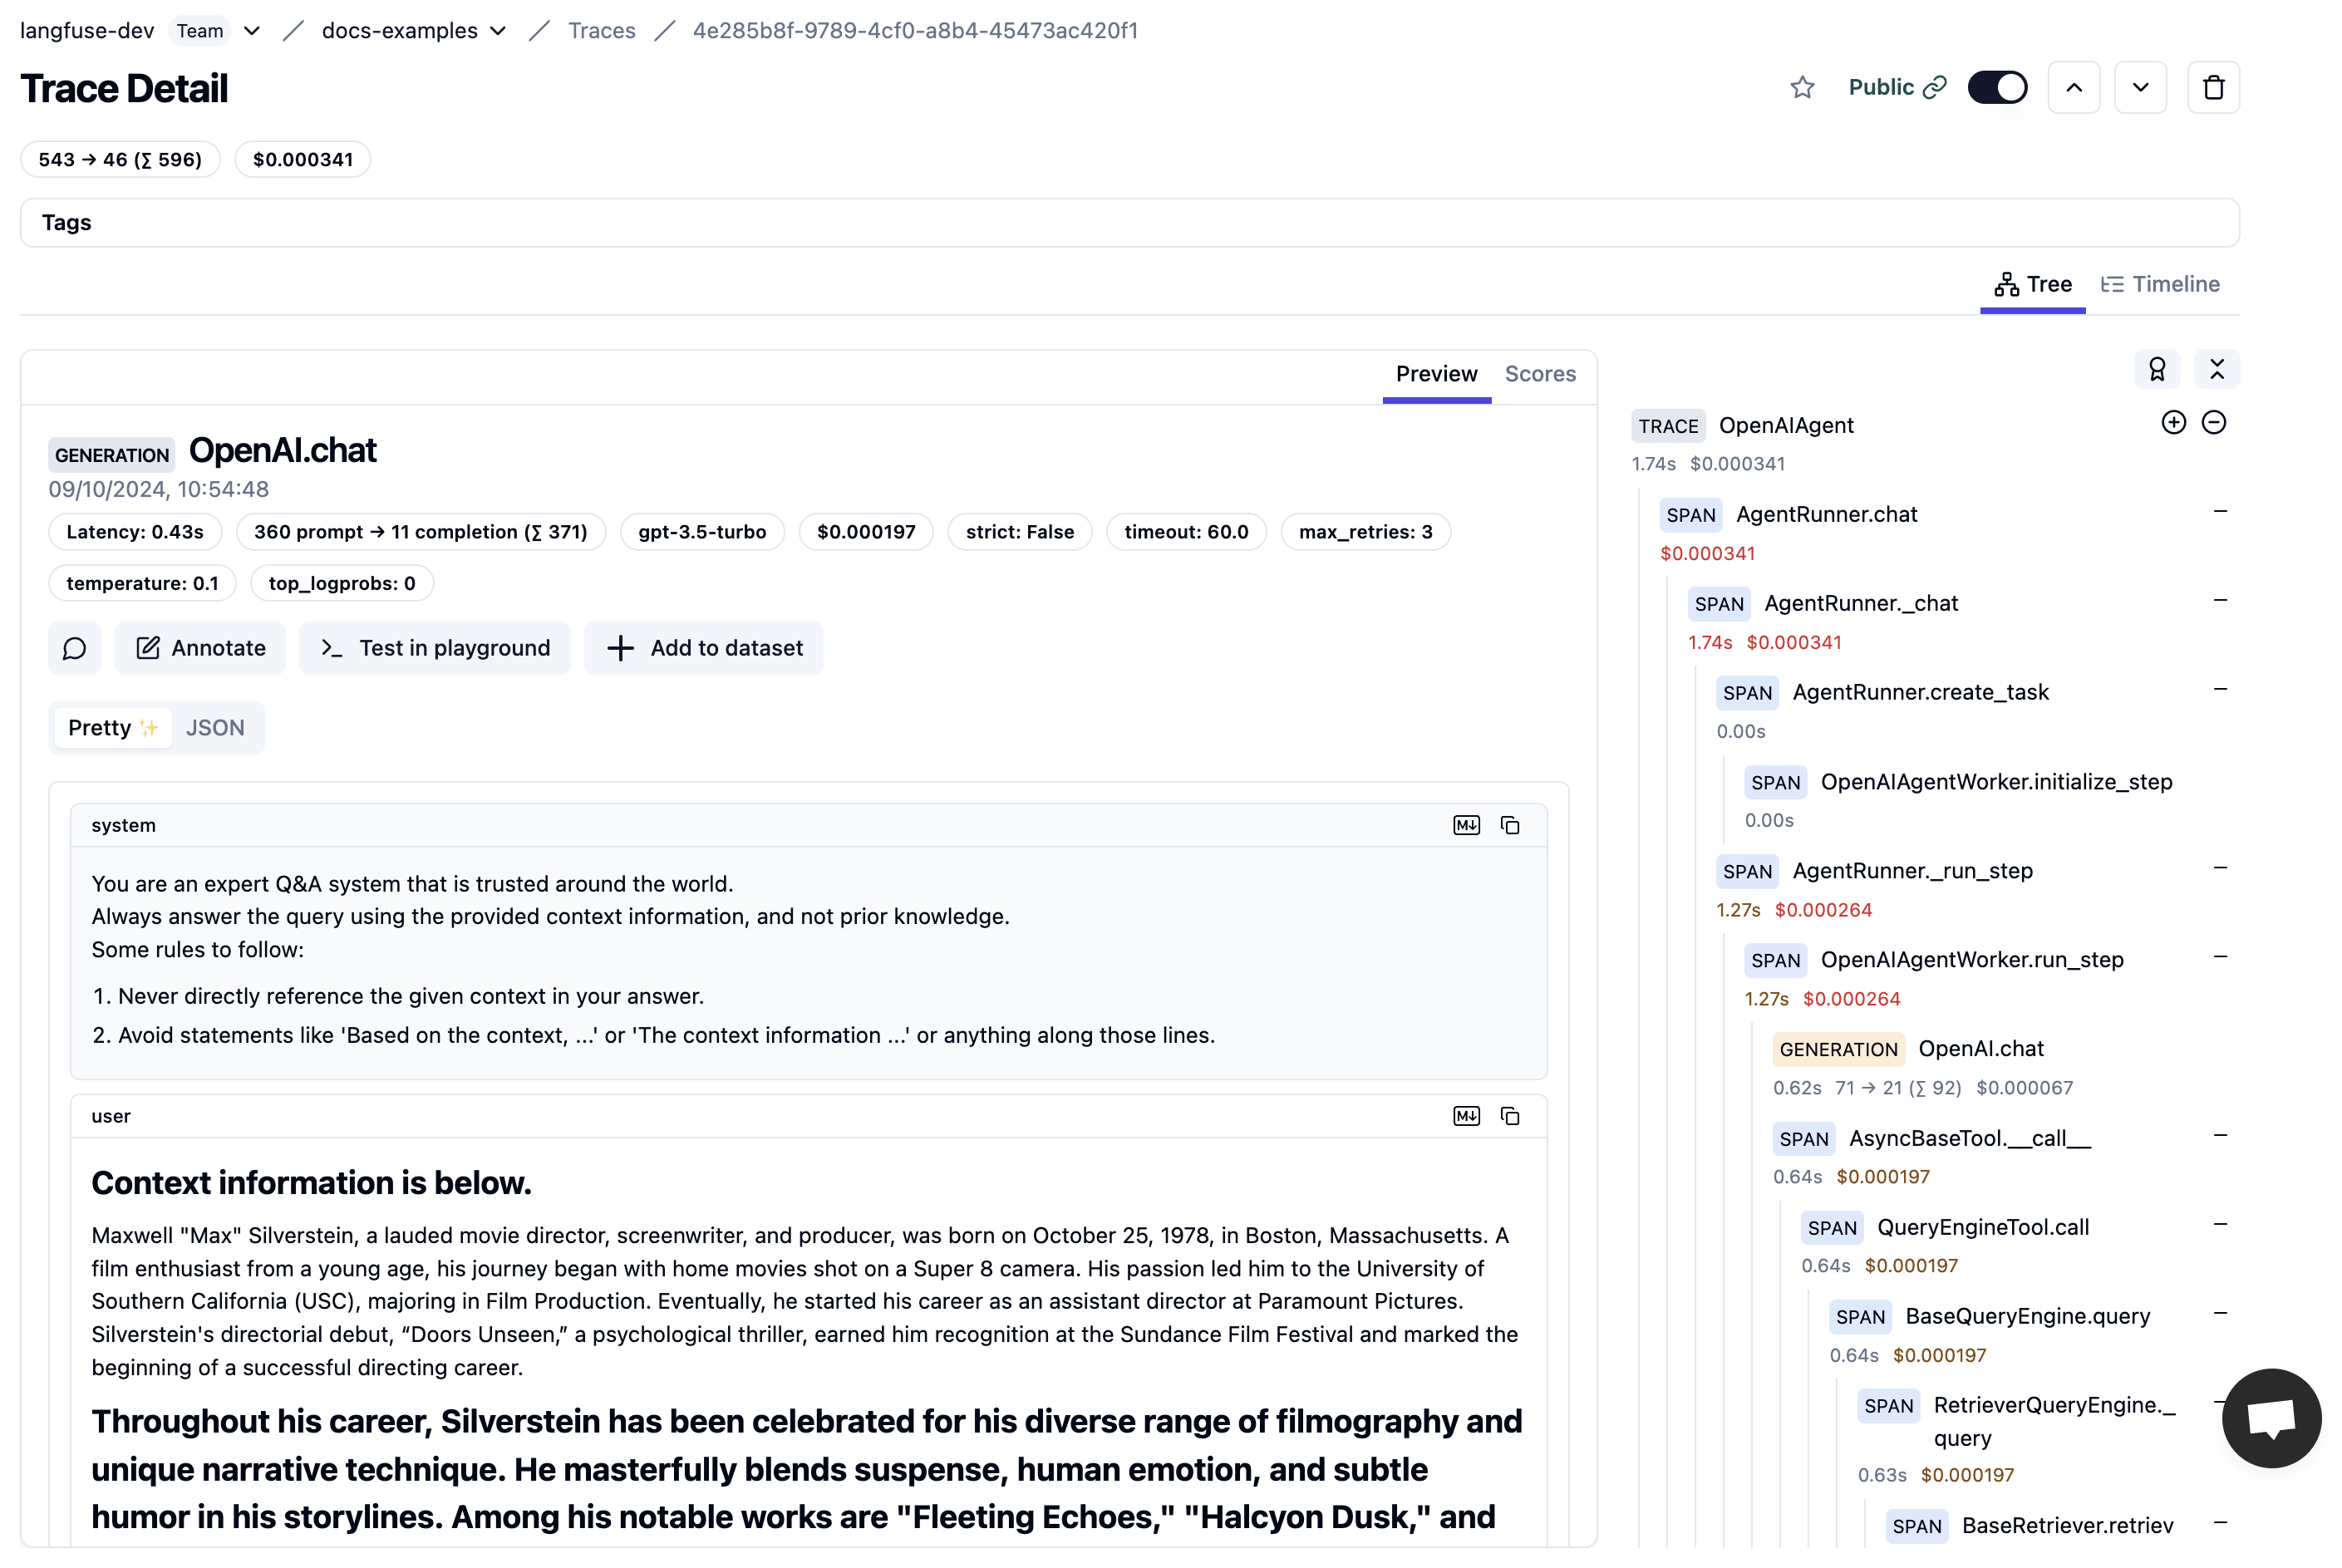The width and height of the screenshot is (2342, 1568).
Task: Switch output format to JSON
Action: pyautogui.click(x=215, y=727)
